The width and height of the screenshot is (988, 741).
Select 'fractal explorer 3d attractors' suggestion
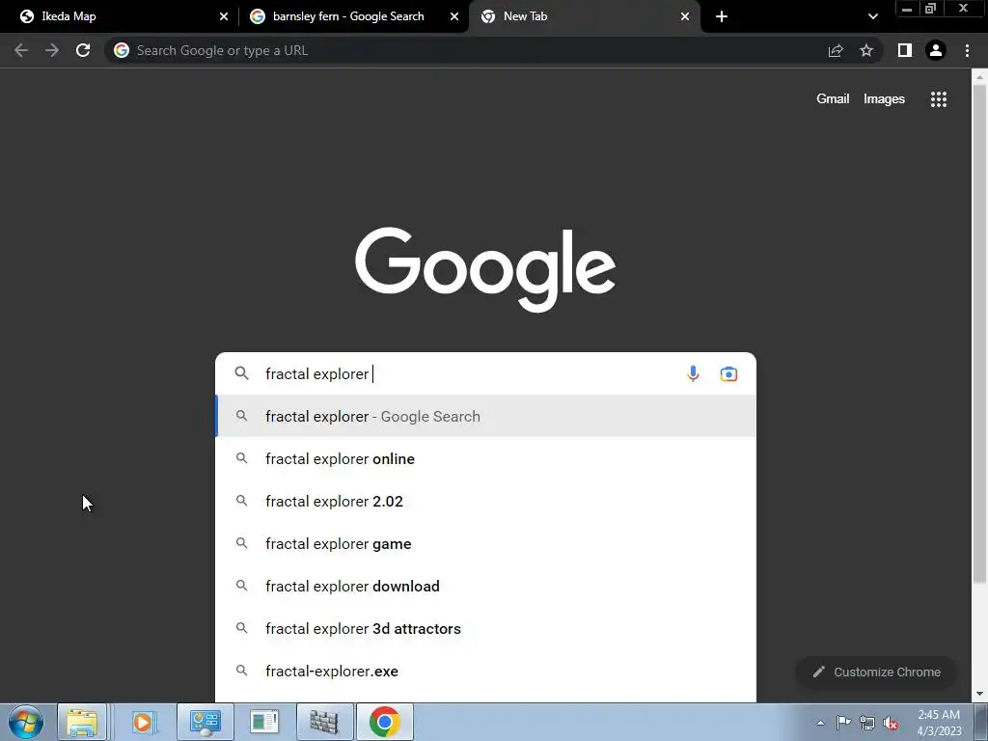pos(486,628)
